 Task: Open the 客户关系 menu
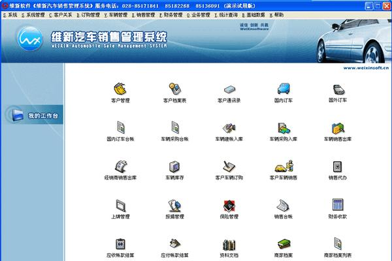click(x=61, y=15)
